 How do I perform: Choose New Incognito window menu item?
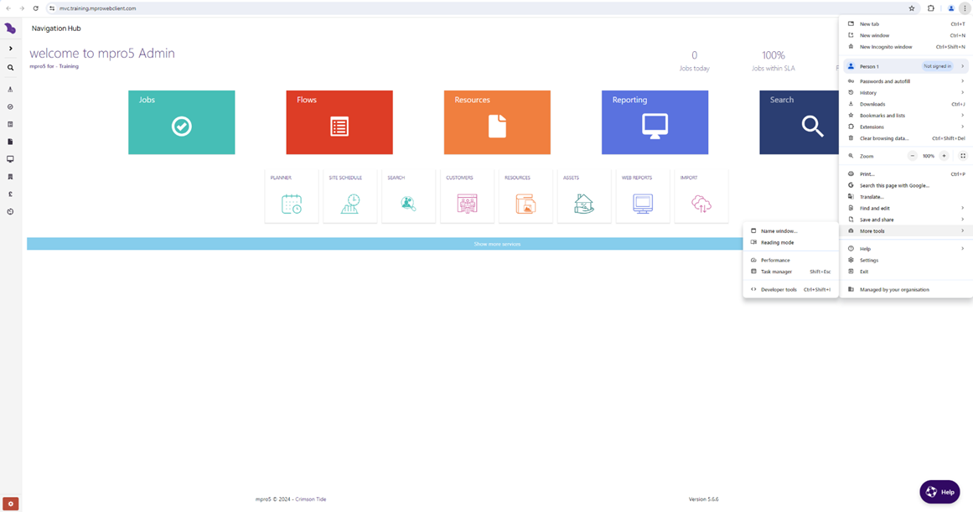[x=906, y=47]
